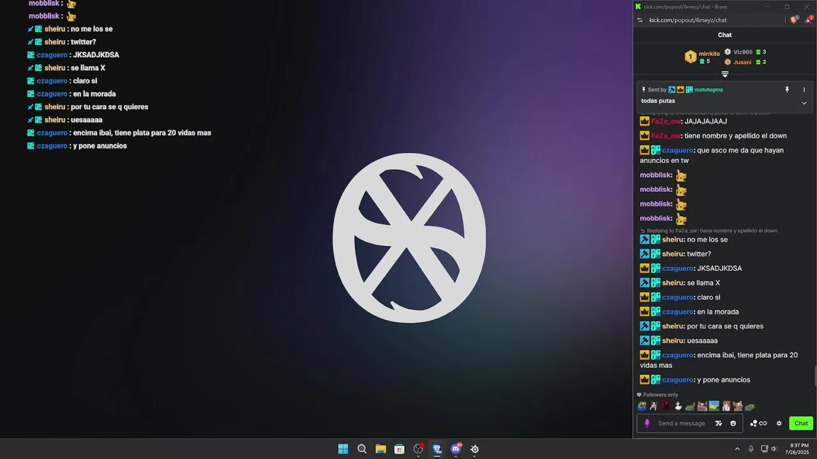The height and width of the screenshot is (459, 817).
Task: Click pinned text 'todas putas'
Action: coord(658,101)
